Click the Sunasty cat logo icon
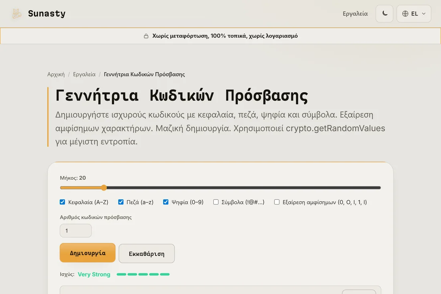Image resolution: width=441 pixels, height=294 pixels. click(x=16, y=14)
